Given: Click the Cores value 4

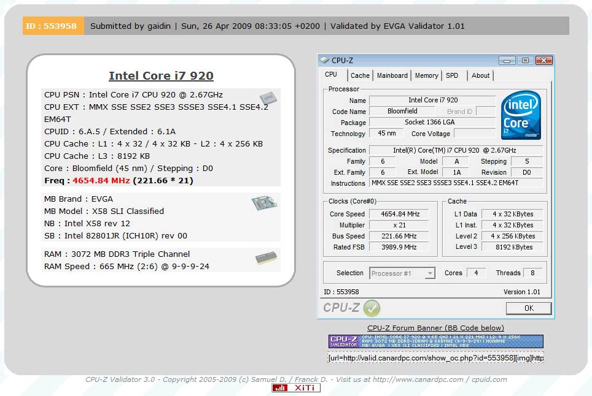Looking at the screenshot, I should [x=476, y=273].
